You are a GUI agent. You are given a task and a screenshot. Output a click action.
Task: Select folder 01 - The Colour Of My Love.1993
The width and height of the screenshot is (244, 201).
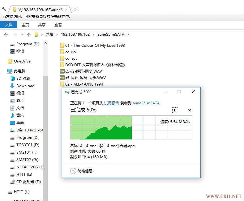93,45
